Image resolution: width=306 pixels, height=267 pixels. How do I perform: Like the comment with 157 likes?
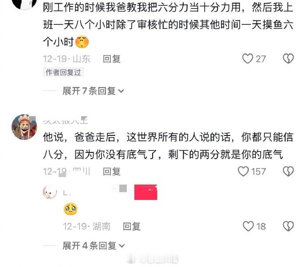[x=243, y=171]
